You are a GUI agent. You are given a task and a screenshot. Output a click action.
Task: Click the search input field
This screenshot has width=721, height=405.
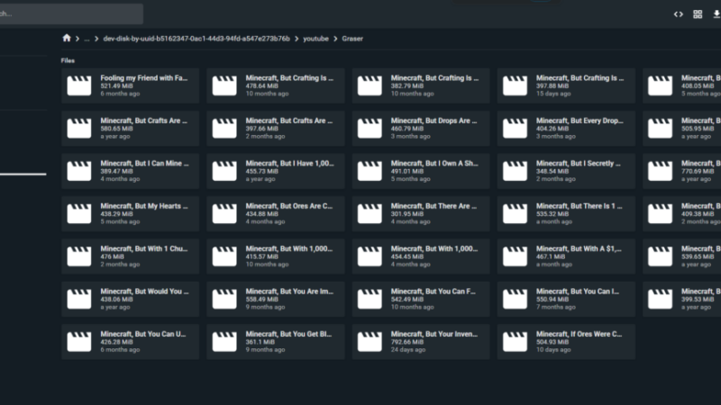pos(71,13)
